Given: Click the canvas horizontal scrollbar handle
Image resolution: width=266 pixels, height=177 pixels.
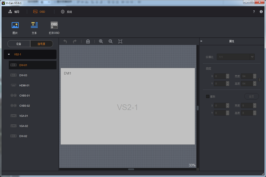Looking at the screenshot, I should click(131, 169).
